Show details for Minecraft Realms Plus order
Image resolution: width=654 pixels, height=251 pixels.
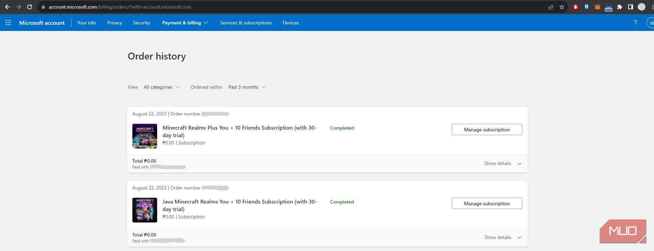502,164
